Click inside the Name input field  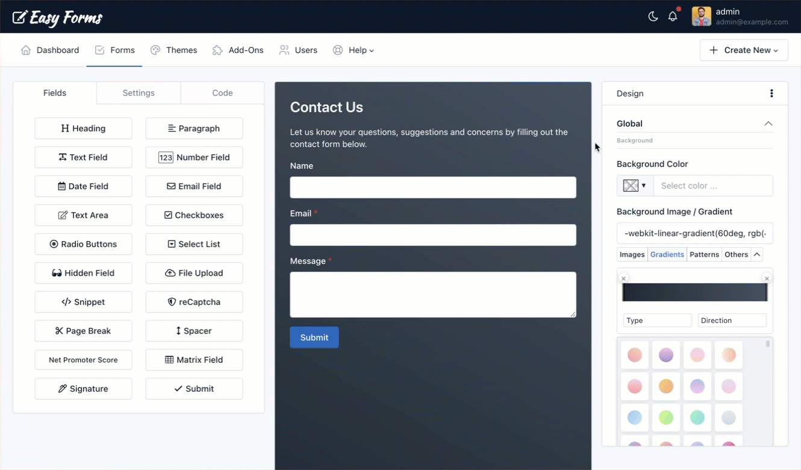[x=432, y=187]
